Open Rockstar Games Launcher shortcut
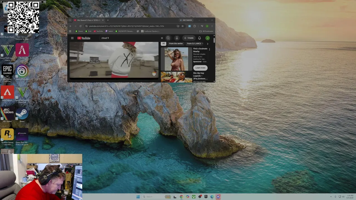 point(7,137)
